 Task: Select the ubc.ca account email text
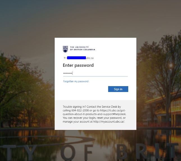click(80, 58)
